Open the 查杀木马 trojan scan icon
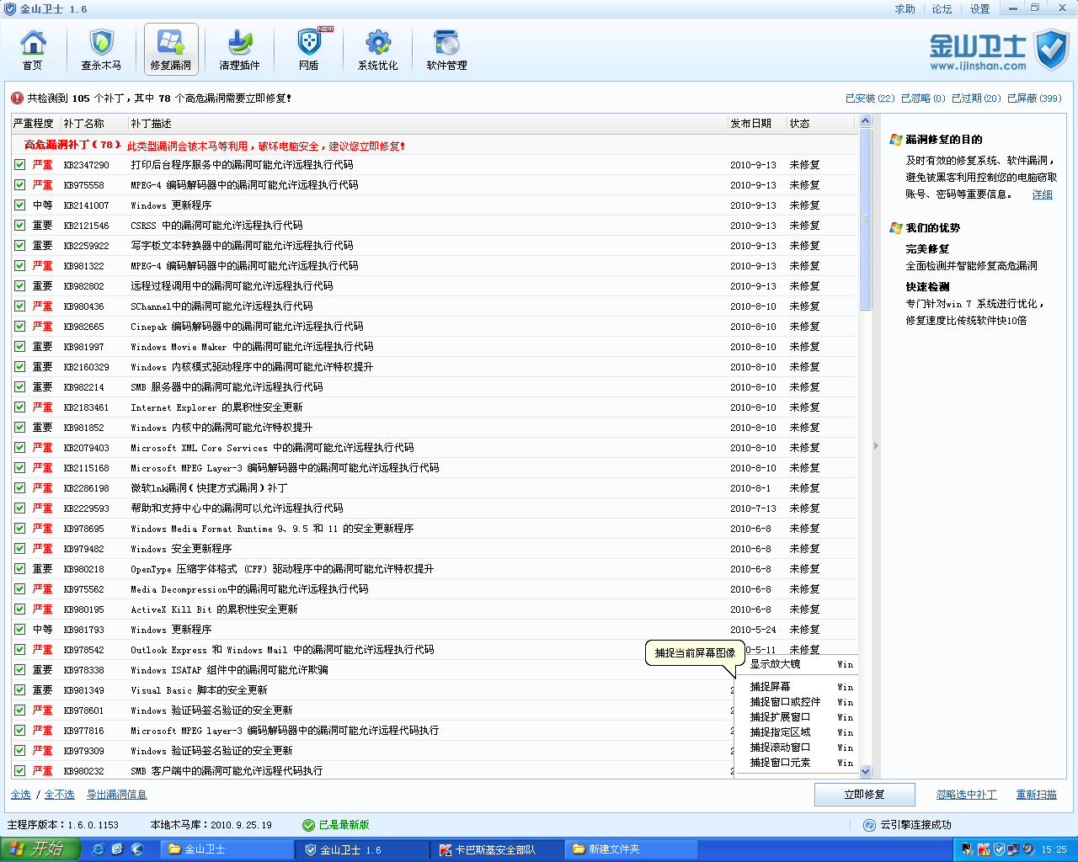1078x862 pixels. click(101, 50)
